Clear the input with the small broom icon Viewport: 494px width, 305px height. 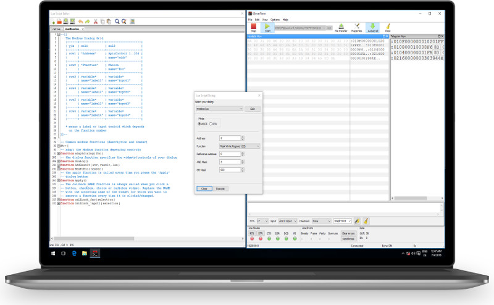[366, 221]
